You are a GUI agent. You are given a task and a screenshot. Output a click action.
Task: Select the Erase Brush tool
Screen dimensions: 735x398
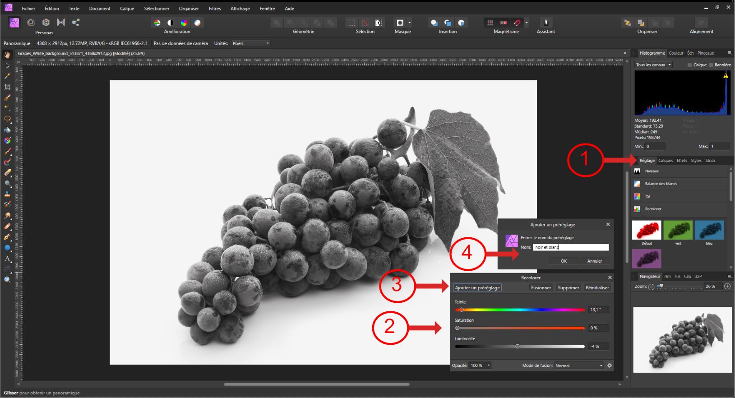[7, 173]
